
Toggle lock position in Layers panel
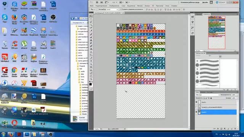point(209,98)
